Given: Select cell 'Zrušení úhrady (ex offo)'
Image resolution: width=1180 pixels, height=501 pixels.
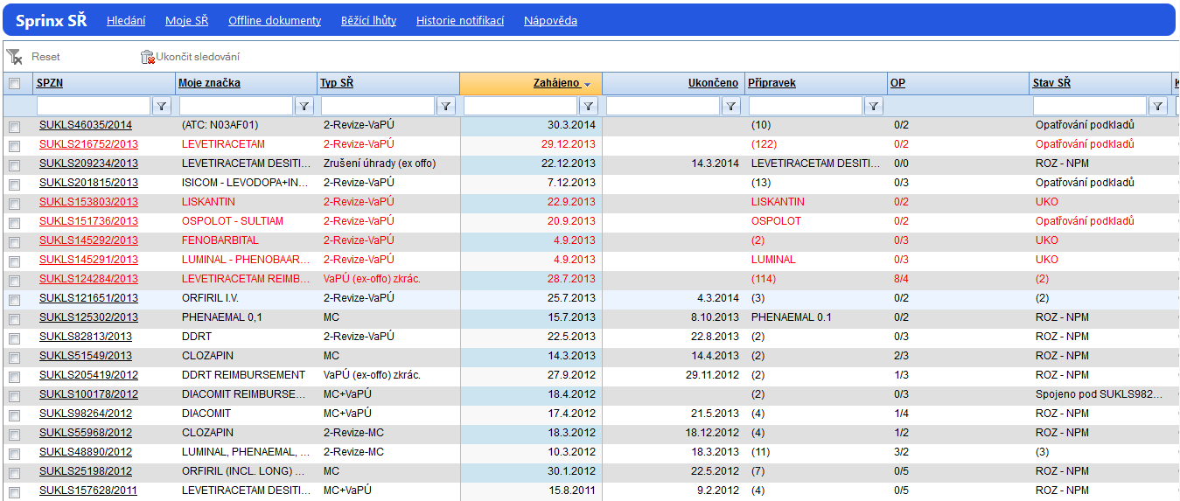Looking at the screenshot, I should point(380,164).
